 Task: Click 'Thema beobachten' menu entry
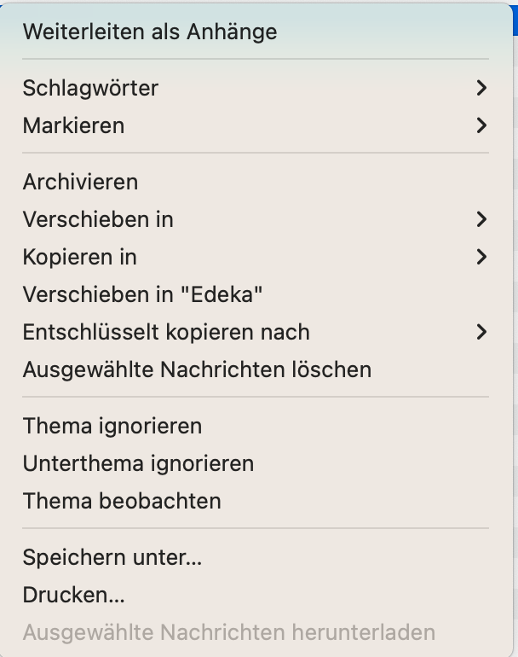(122, 501)
